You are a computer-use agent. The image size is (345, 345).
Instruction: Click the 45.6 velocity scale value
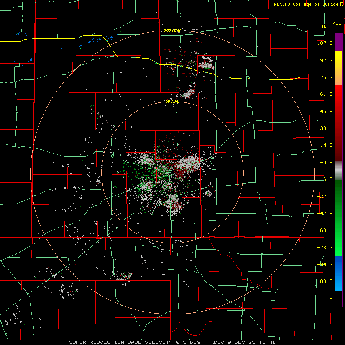coord(326,111)
